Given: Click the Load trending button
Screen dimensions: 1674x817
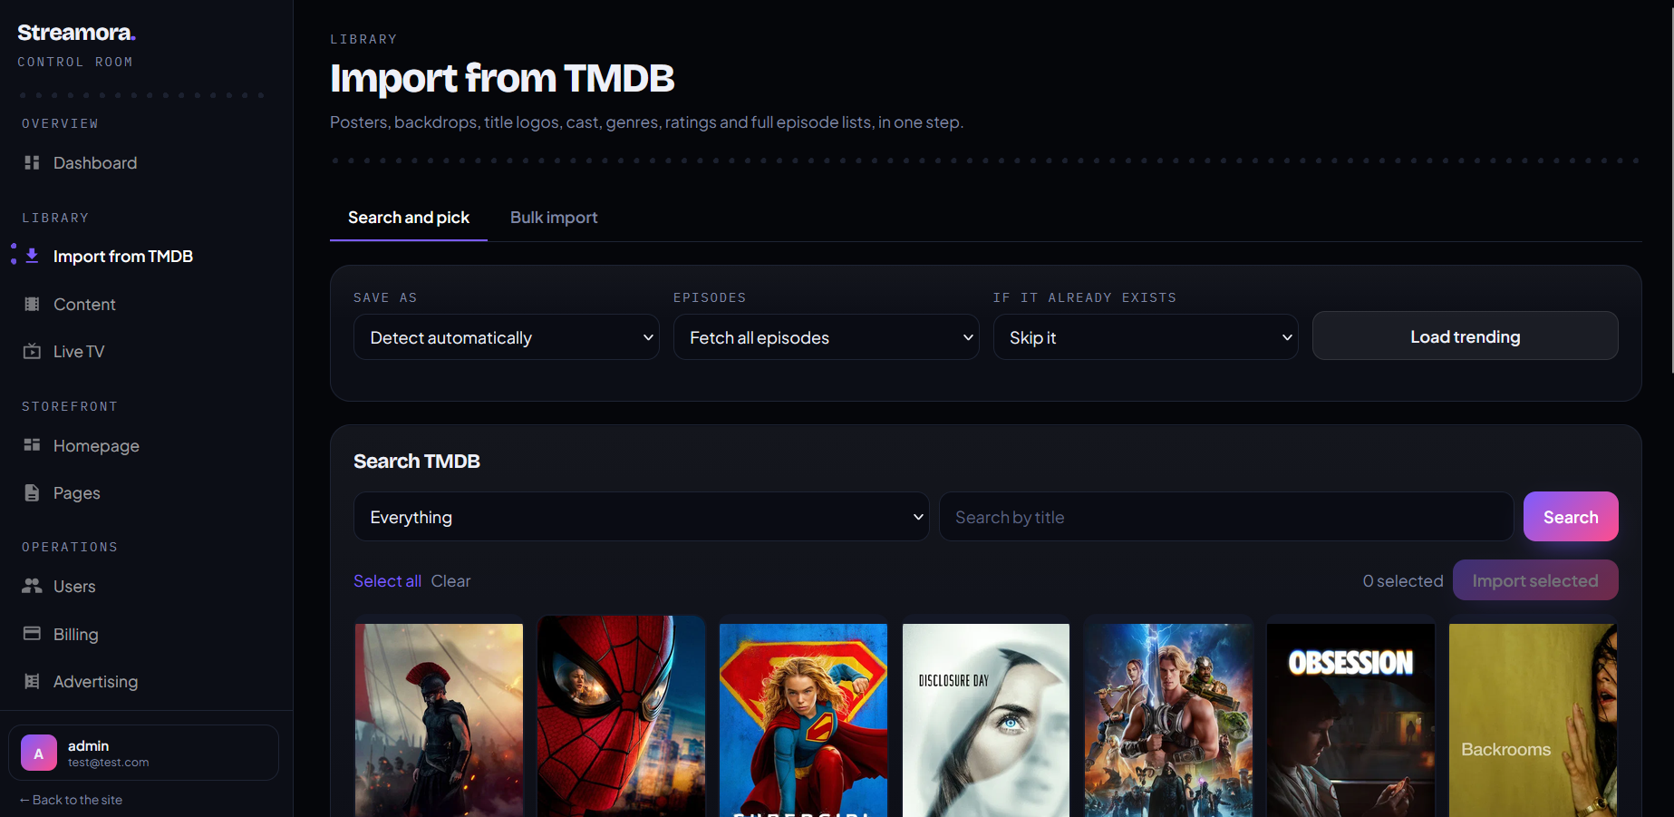Looking at the screenshot, I should [1465, 336].
